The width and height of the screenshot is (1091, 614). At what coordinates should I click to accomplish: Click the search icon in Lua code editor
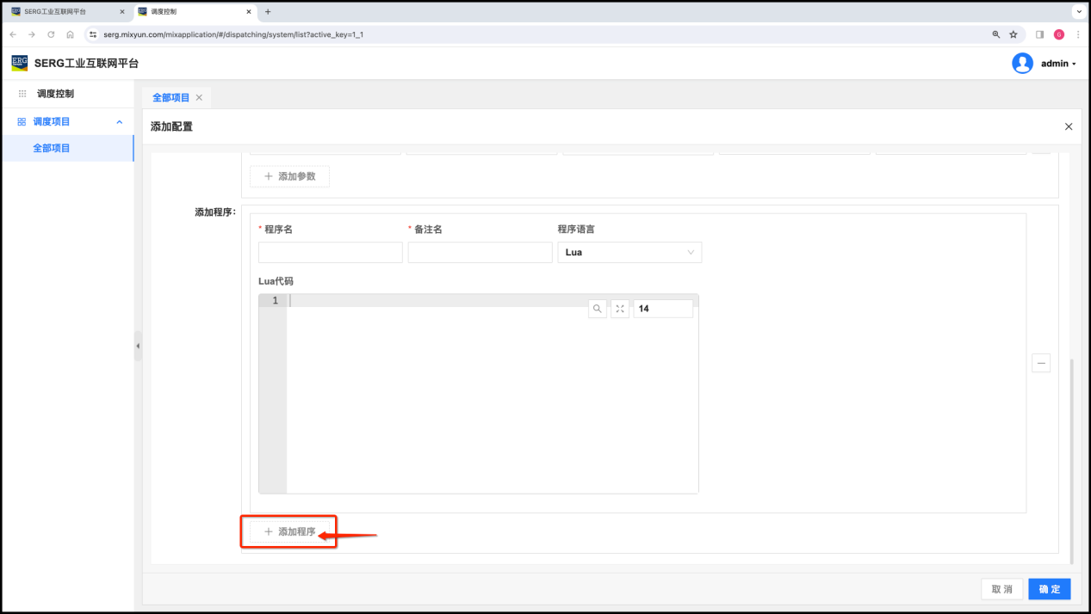pyautogui.click(x=597, y=309)
